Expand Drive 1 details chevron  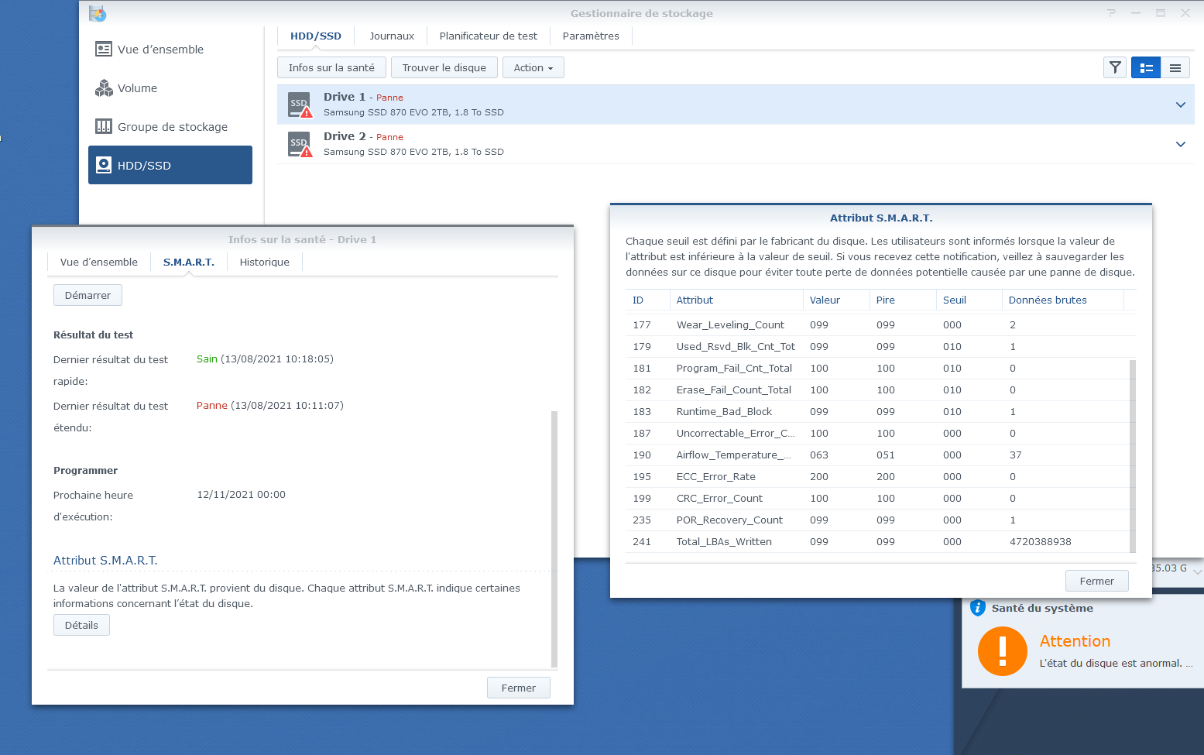point(1180,105)
